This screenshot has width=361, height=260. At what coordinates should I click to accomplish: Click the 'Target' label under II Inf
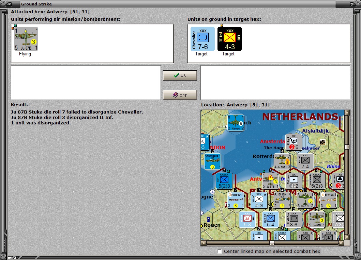click(228, 54)
